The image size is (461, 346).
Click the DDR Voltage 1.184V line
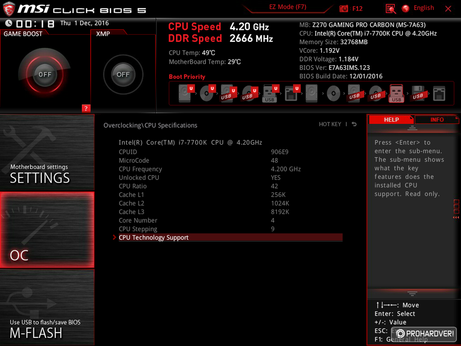pos(329,59)
